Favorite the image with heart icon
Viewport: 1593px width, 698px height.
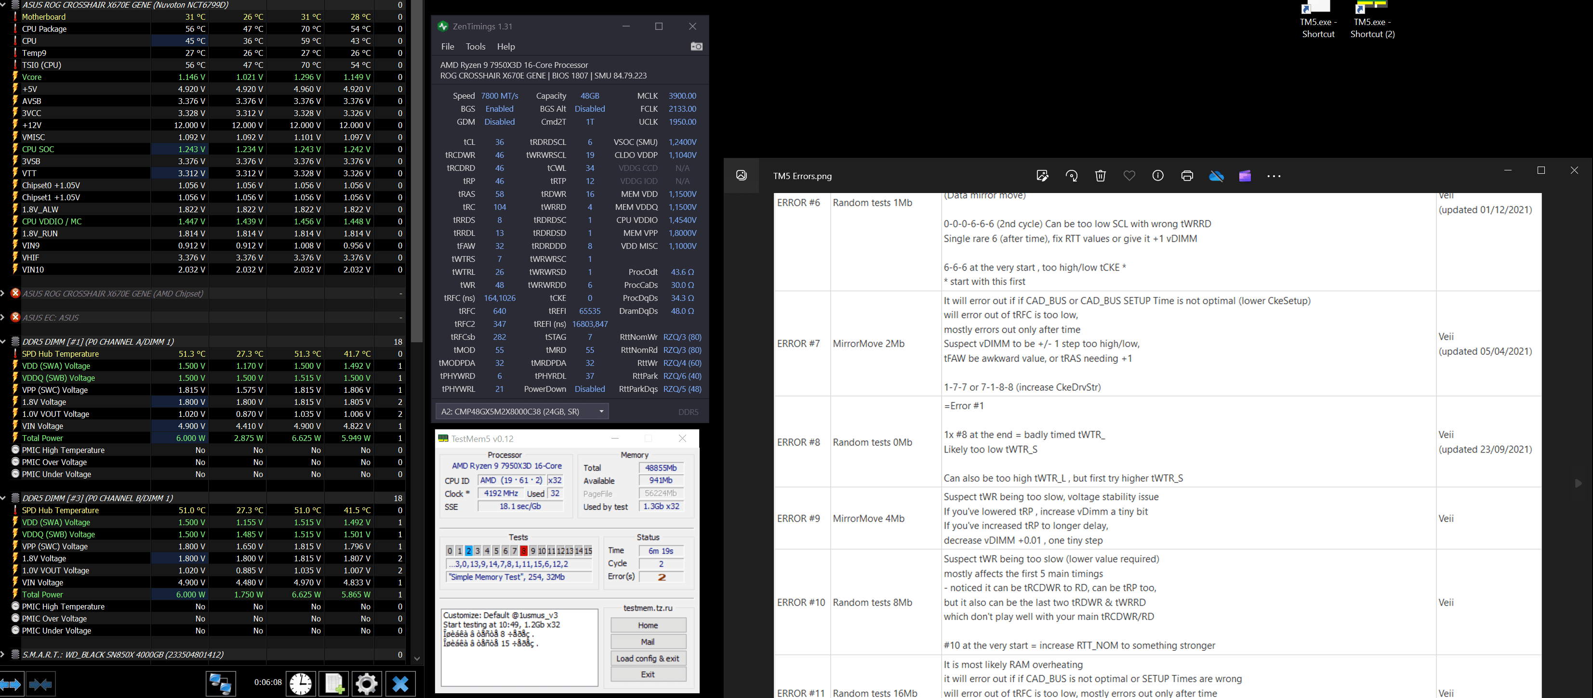click(x=1129, y=175)
